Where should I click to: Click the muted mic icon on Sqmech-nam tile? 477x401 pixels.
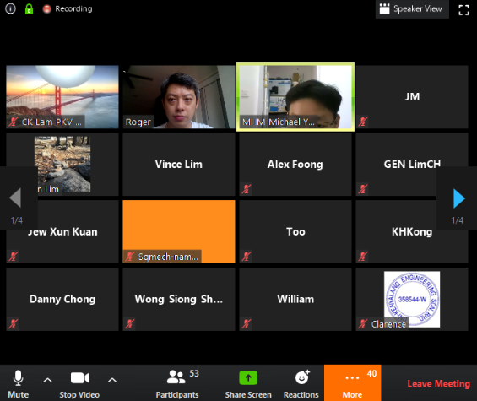tap(130, 257)
